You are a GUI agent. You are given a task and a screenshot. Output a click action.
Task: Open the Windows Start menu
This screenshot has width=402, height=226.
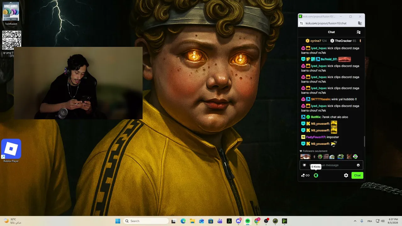click(x=118, y=221)
